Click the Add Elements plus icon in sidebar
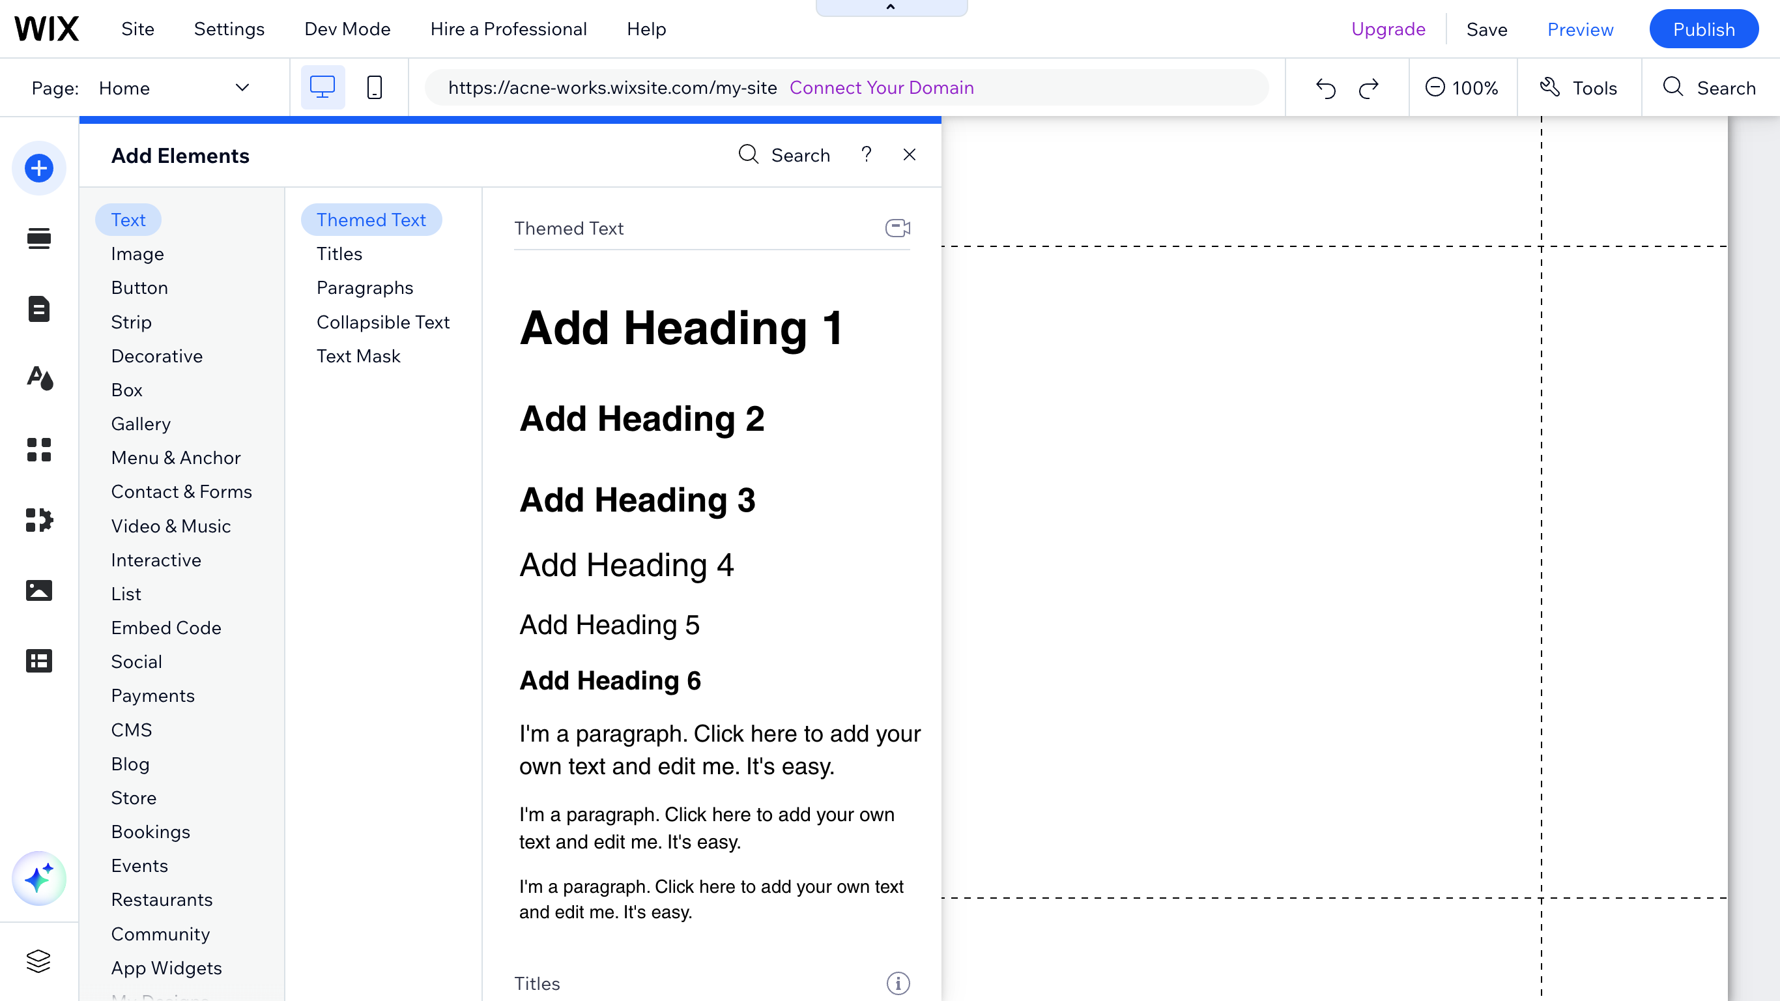The width and height of the screenshot is (1780, 1001). coord(38,168)
